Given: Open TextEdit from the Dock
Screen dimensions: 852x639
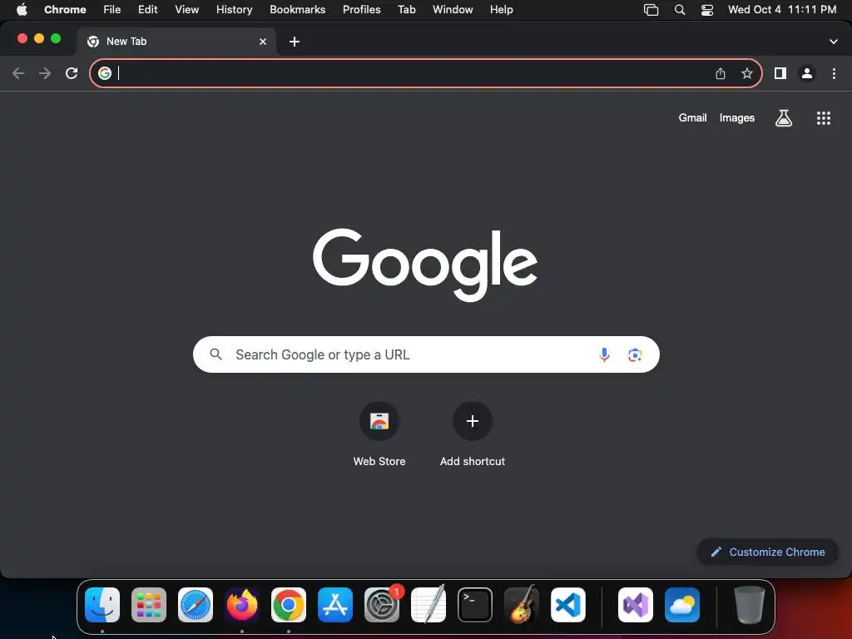Looking at the screenshot, I should coord(428,605).
